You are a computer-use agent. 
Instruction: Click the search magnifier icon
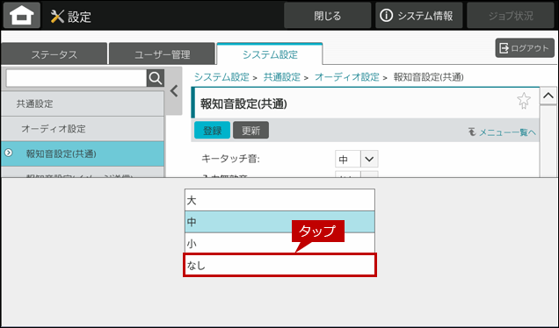point(156,78)
